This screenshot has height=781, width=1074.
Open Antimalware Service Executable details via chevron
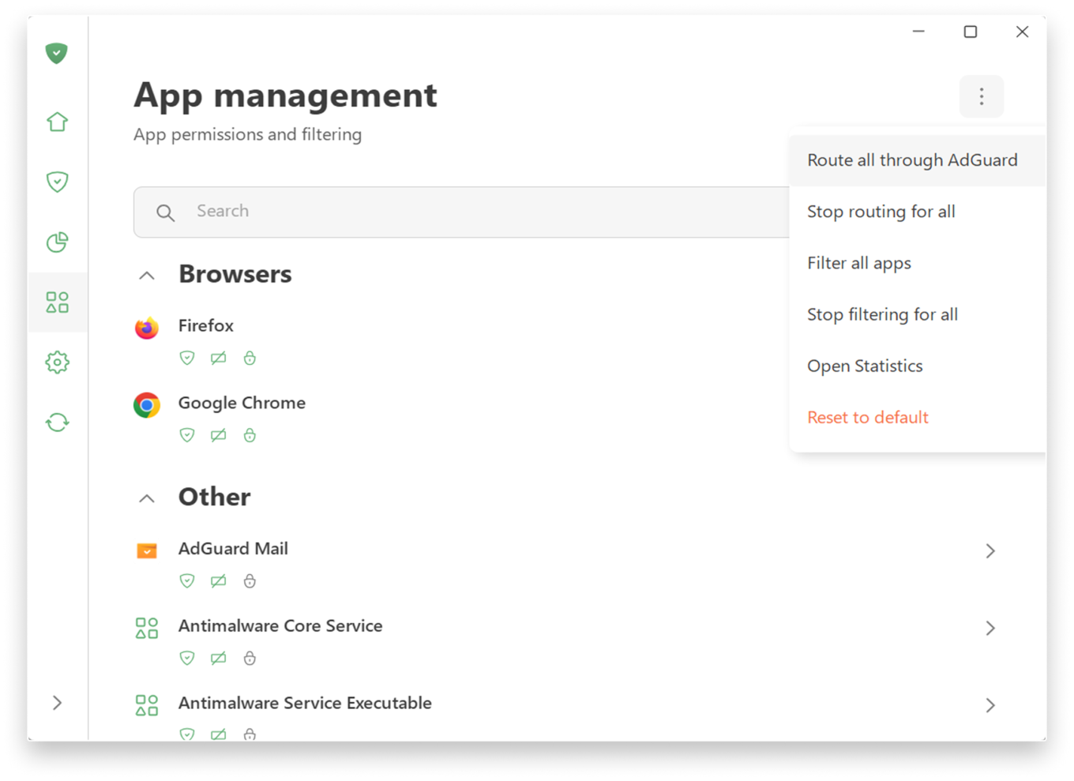[990, 705]
